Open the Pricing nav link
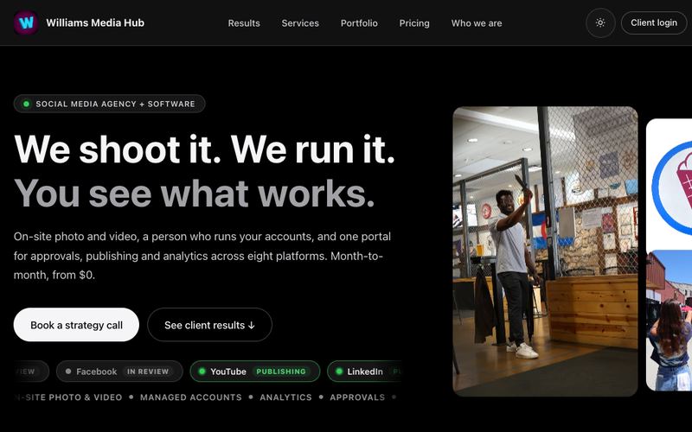 [x=414, y=23]
